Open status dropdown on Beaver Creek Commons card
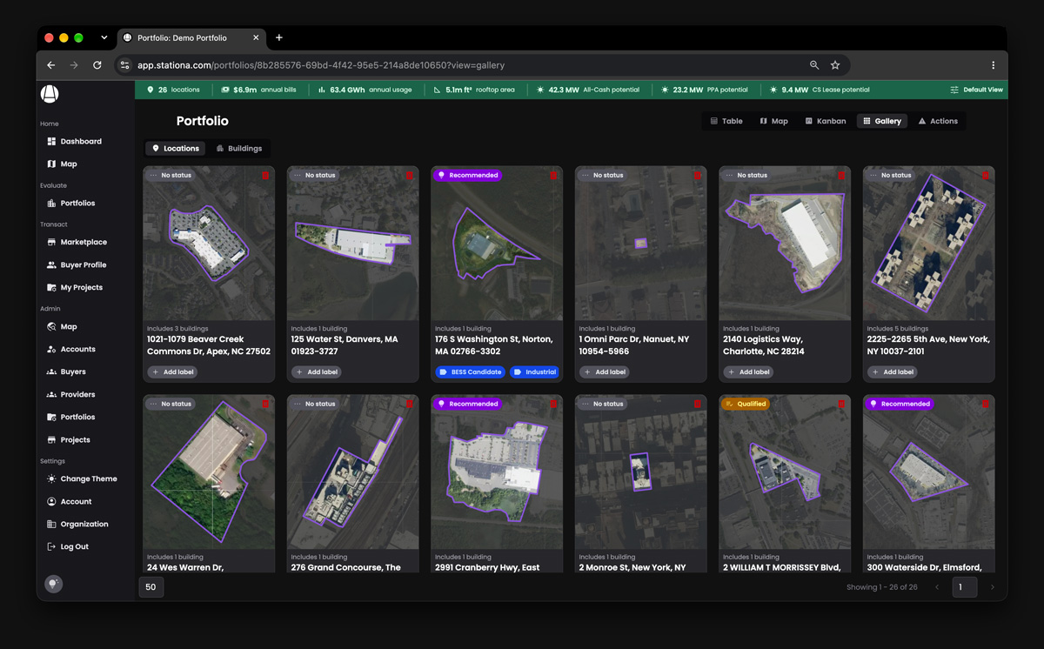This screenshot has width=1044, height=649. coord(171,176)
